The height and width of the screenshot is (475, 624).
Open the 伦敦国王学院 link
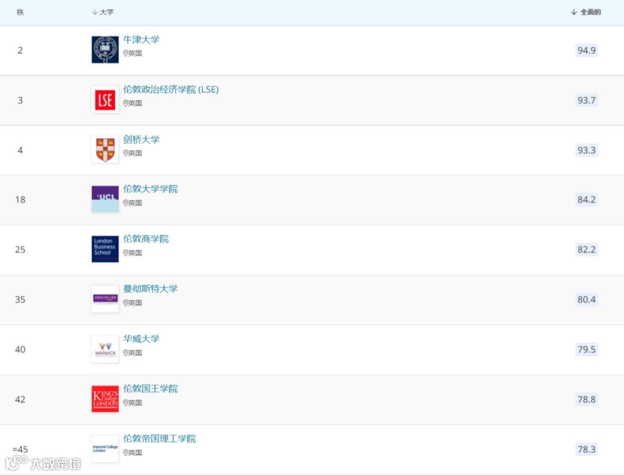150,389
